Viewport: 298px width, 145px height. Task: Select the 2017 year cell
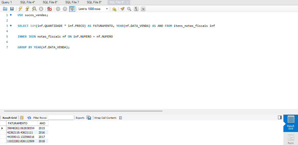[43, 137]
